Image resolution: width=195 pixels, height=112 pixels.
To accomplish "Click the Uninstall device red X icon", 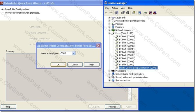I will [150, 13].
